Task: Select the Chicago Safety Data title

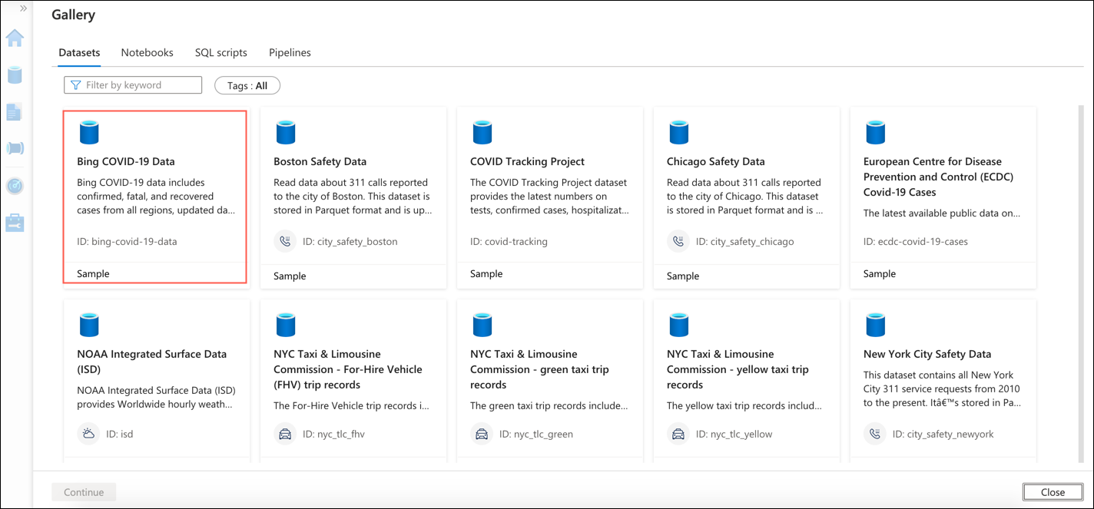Action: tap(716, 162)
